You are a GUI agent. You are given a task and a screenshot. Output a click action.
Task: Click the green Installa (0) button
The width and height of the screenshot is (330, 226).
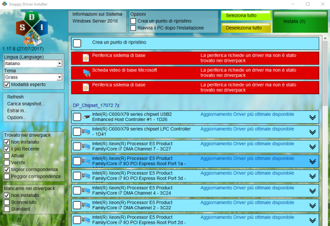pos(300,22)
